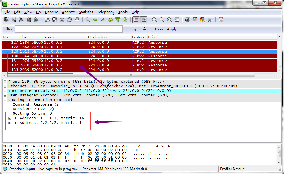
Task: Zoom in on packet text
Action: 154,20
